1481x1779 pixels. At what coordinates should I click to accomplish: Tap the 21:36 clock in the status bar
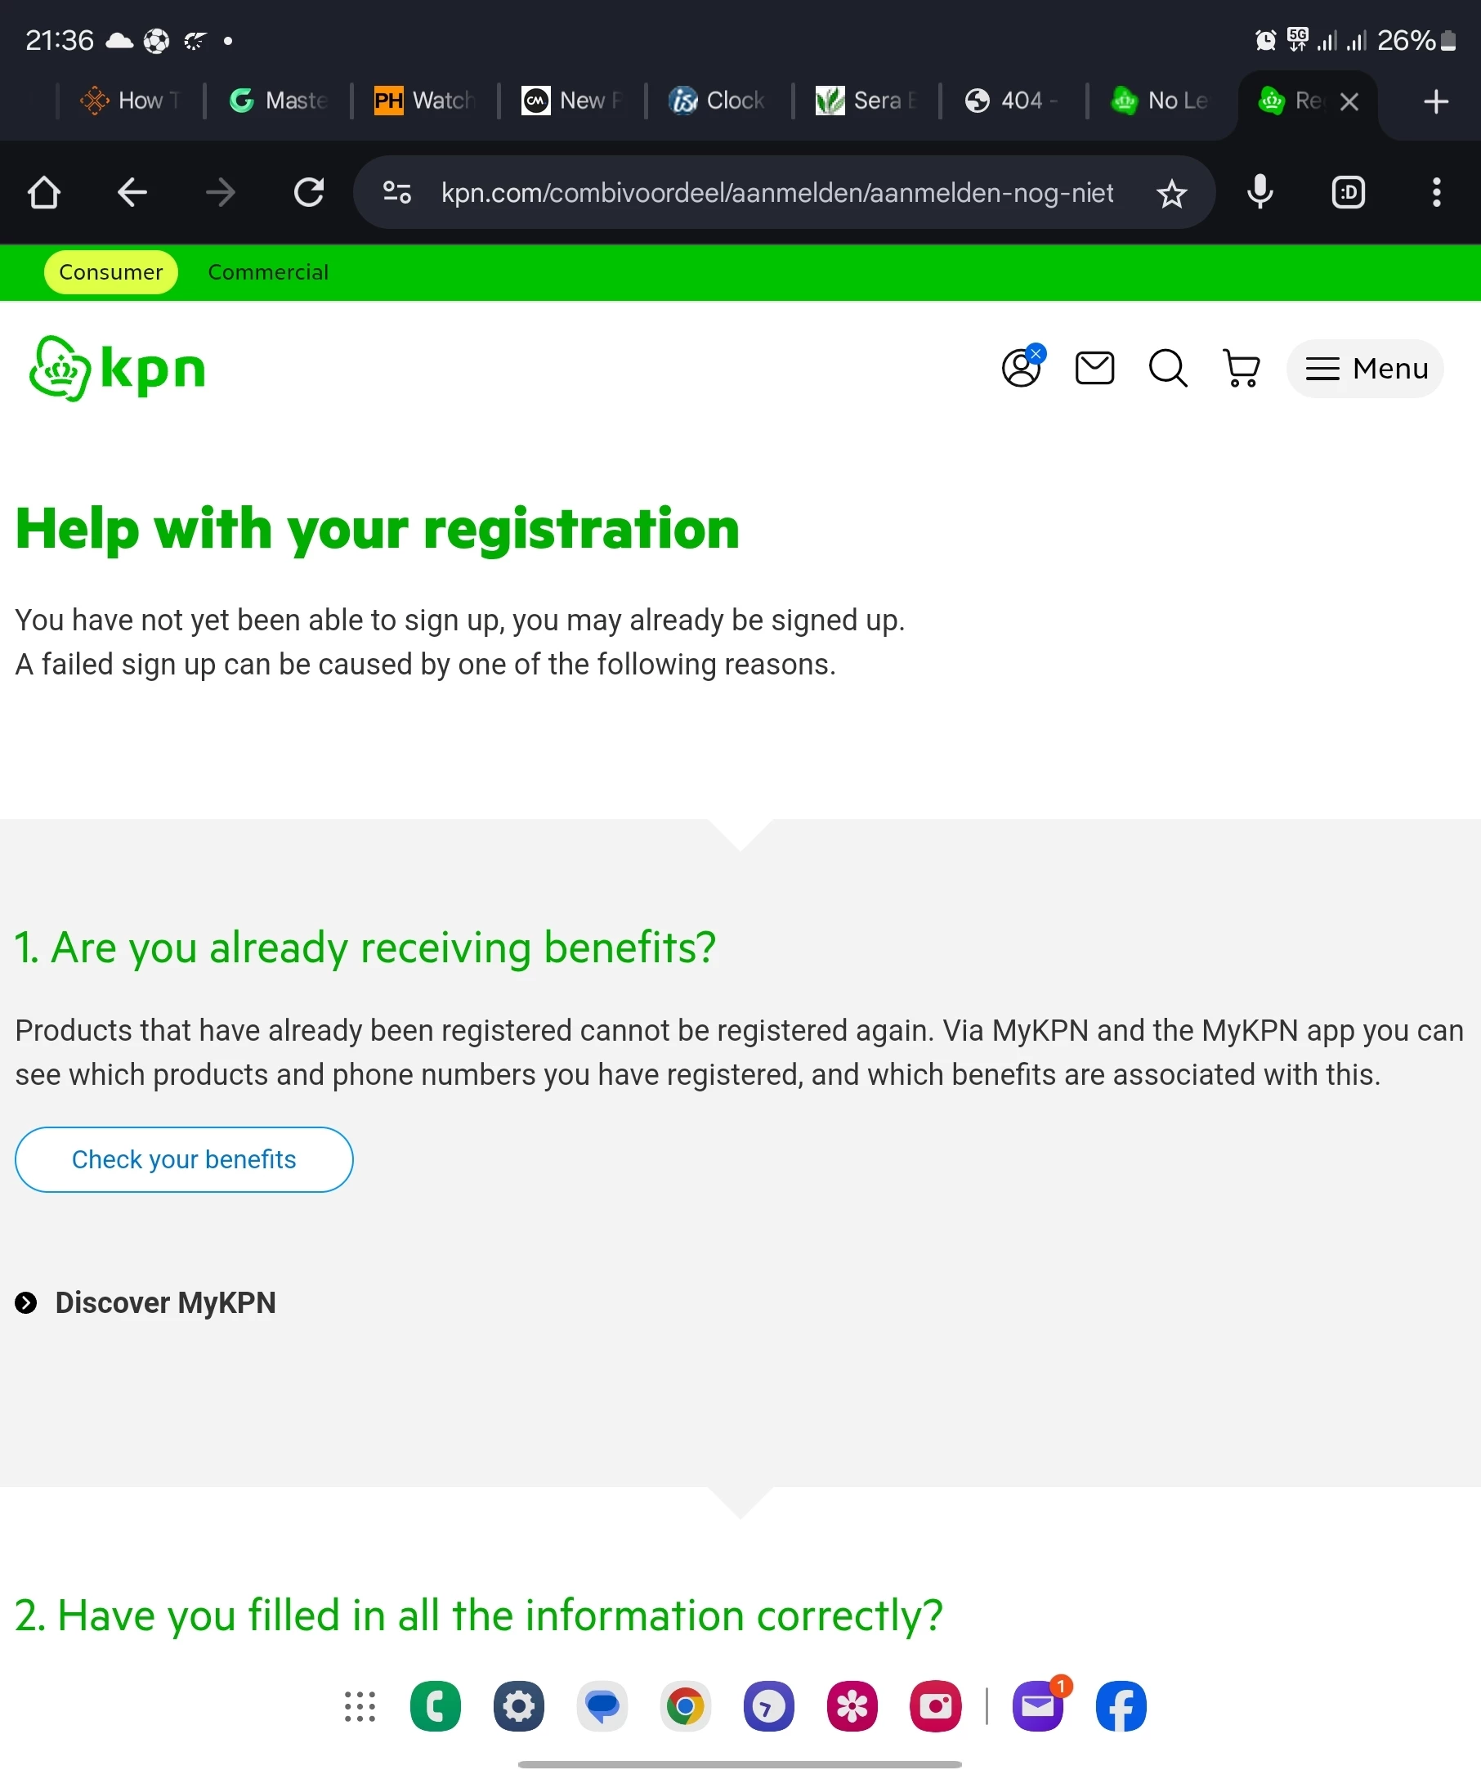[x=60, y=40]
